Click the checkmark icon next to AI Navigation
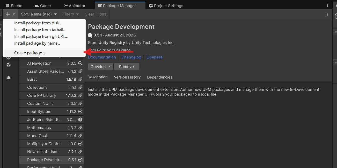The height and width of the screenshot is (168, 337). point(80,63)
